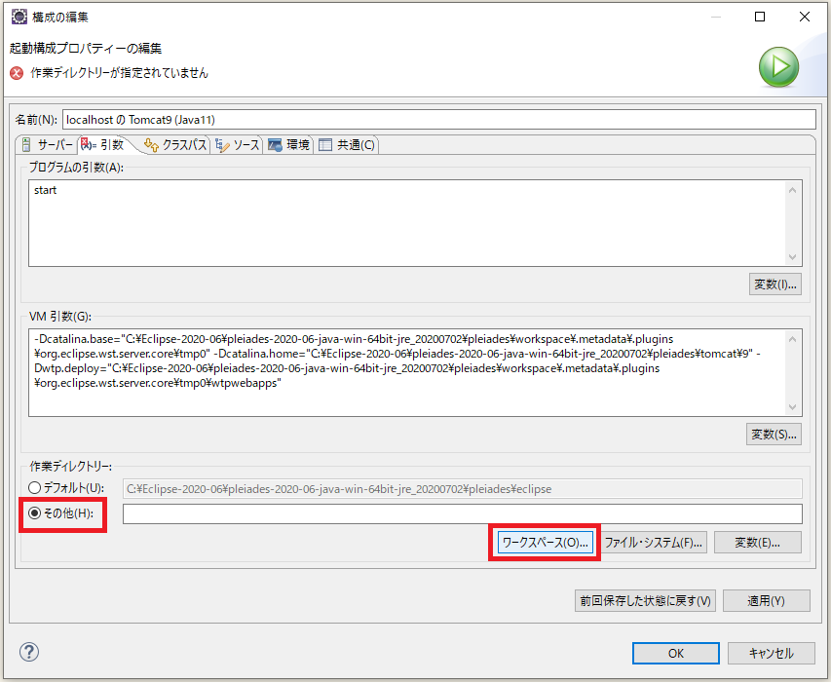This screenshot has width=831, height=683.
Task: Open the 共通(C) tab
Action: [x=347, y=144]
